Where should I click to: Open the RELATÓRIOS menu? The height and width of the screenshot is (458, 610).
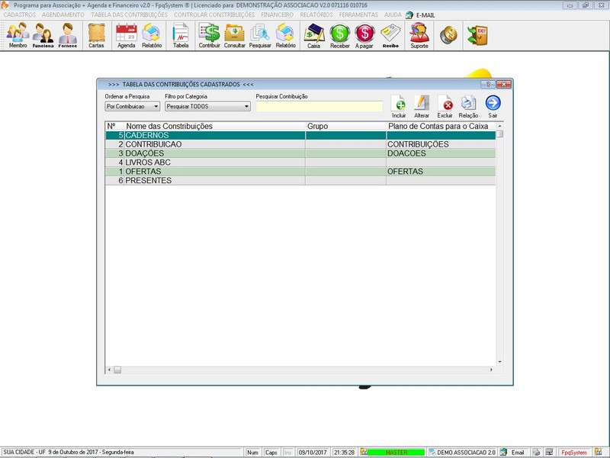click(316, 15)
